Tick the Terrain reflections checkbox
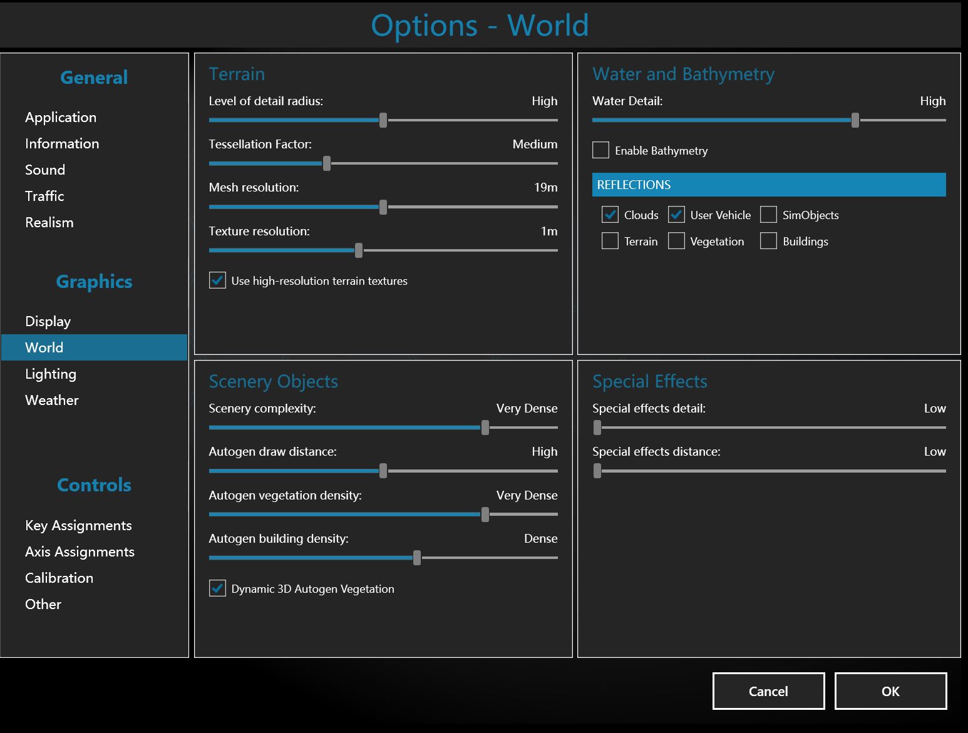The height and width of the screenshot is (733, 968). pyautogui.click(x=610, y=241)
